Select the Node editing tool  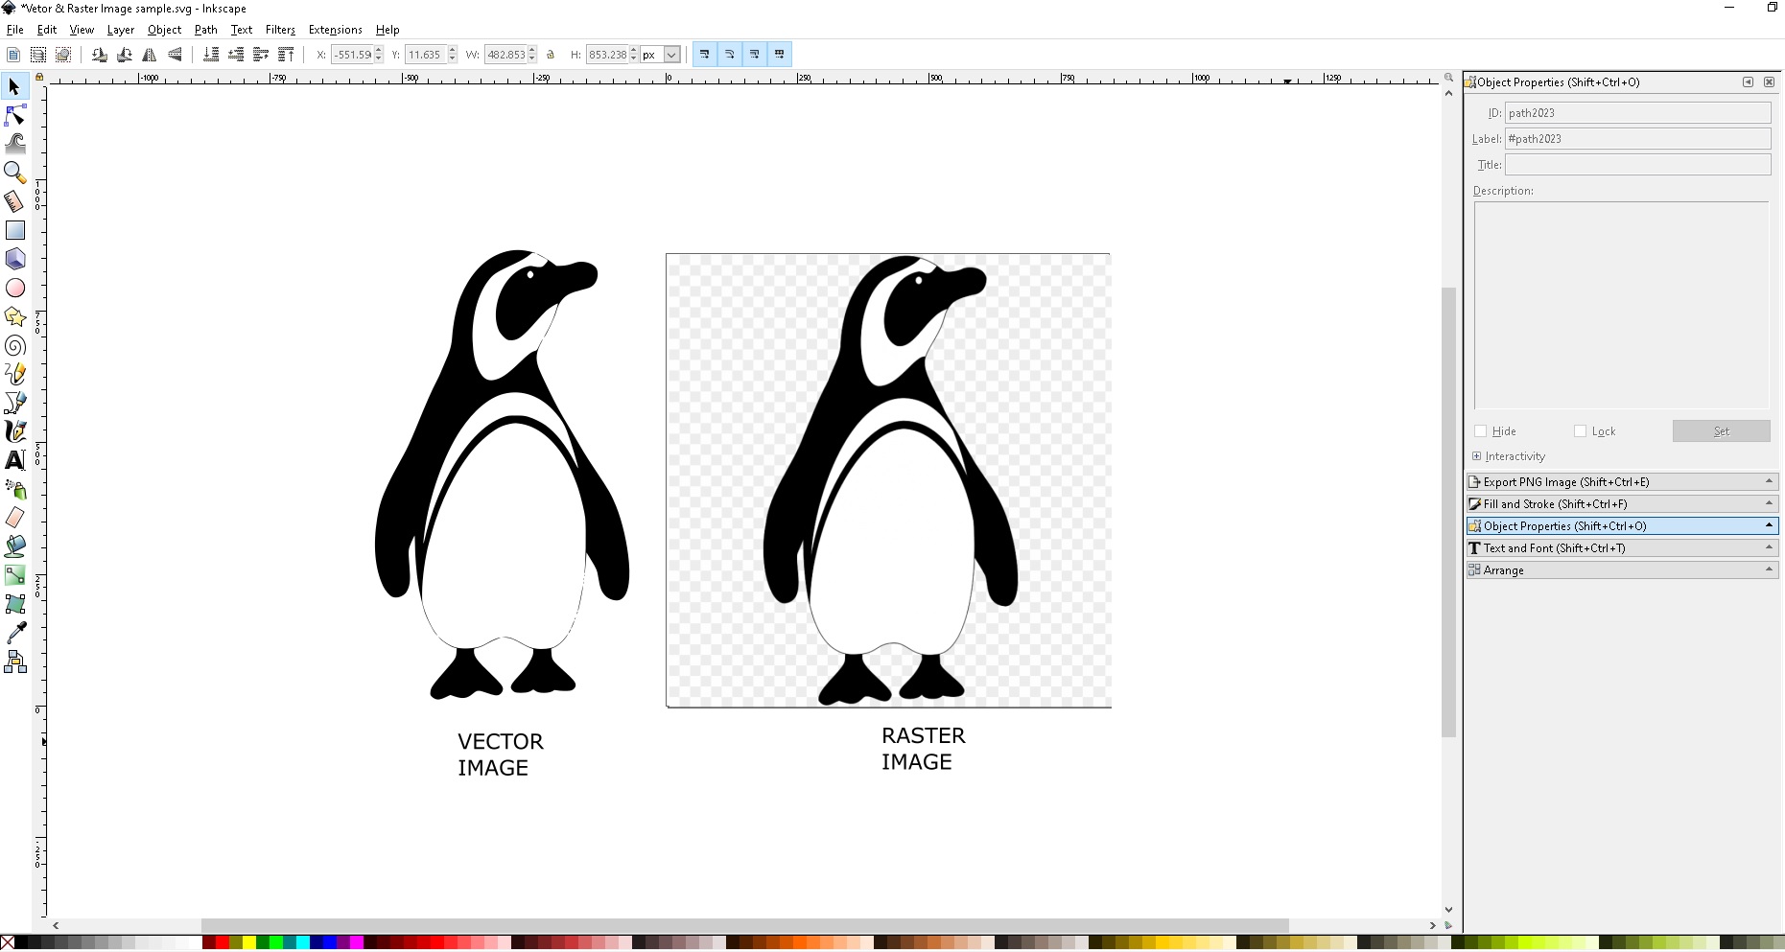[14, 116]
